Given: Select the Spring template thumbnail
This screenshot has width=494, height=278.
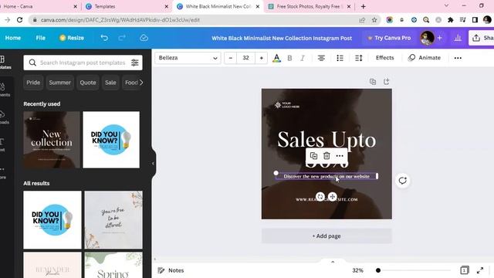Looking at the screenshot, I should pos(113,265).
